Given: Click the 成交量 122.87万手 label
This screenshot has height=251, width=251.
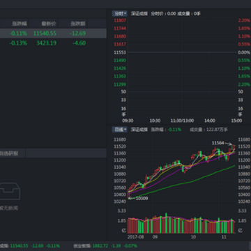Looking at the screenshot, I should point(208,130).
